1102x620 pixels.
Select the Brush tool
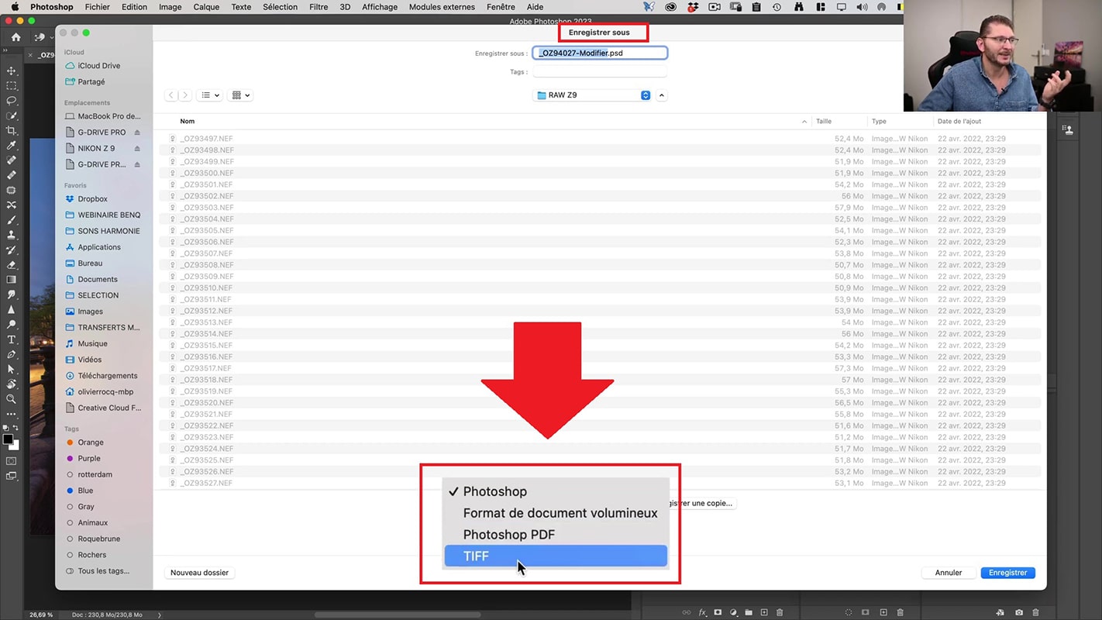tap(11, 220)
